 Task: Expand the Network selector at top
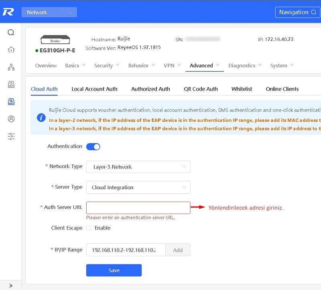(49, 12)
